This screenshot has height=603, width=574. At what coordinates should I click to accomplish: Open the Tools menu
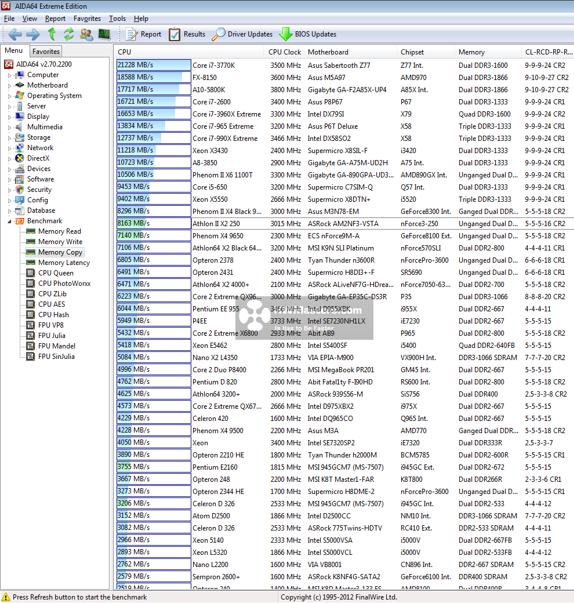point(117,19)
